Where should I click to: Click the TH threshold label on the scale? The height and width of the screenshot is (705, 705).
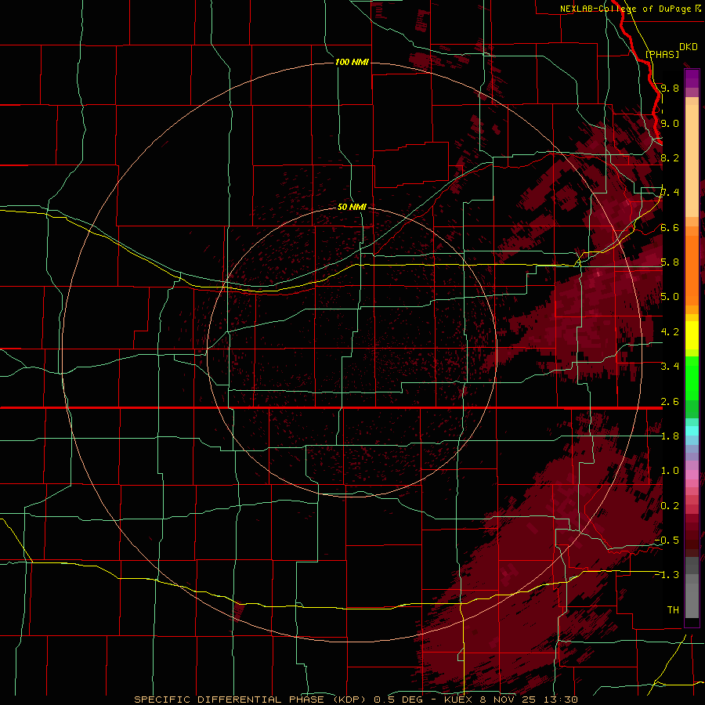pyautogui.click(x=673, y=609)
